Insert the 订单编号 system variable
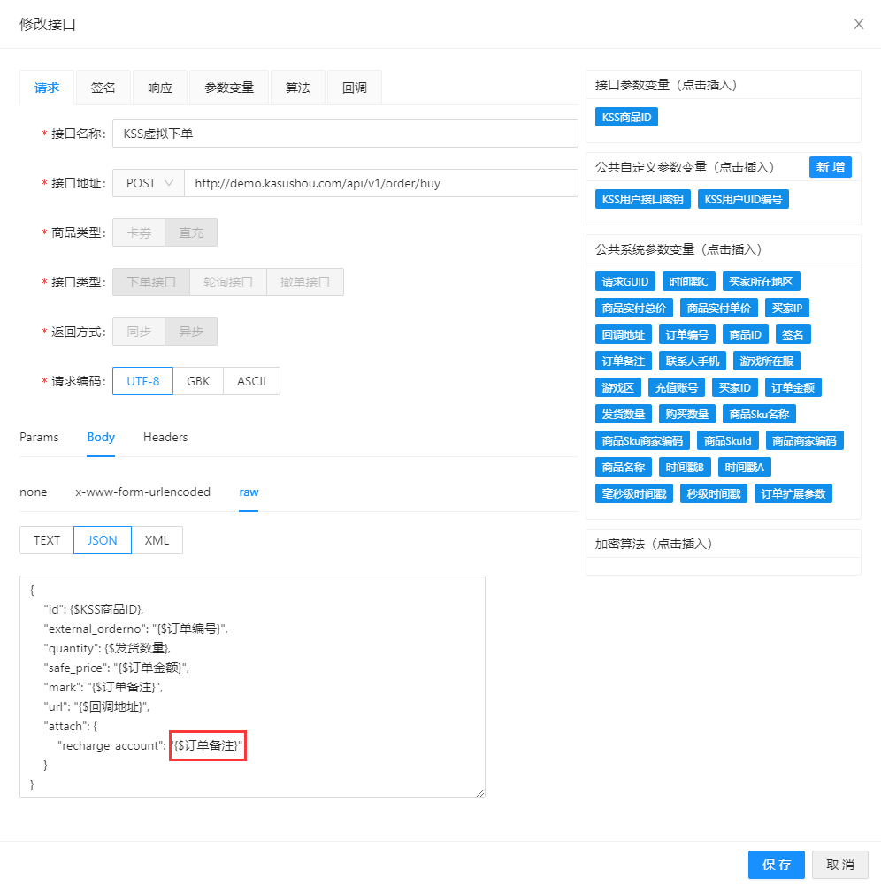881x885 pixels. point(686,334)
